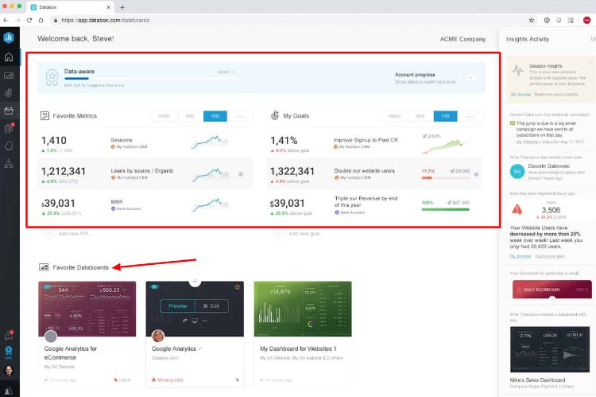Open the Goals target icon in the sidebar
This screenshot has width=596, height=397.
pos(9,92)
